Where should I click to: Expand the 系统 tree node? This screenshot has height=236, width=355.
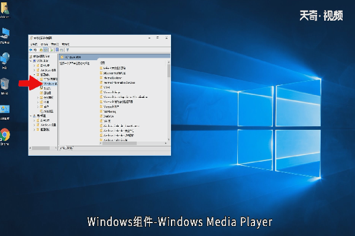click(x=38, y=107)
